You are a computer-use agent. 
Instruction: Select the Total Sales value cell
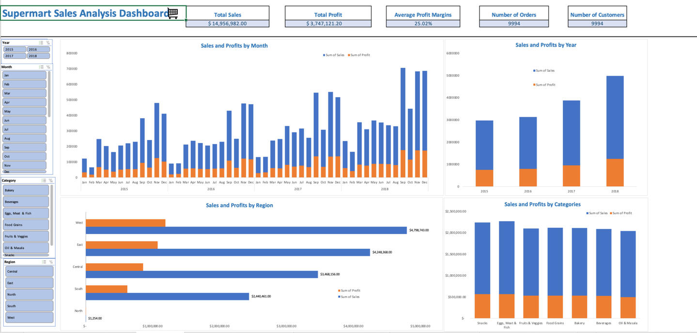[227, 23]
